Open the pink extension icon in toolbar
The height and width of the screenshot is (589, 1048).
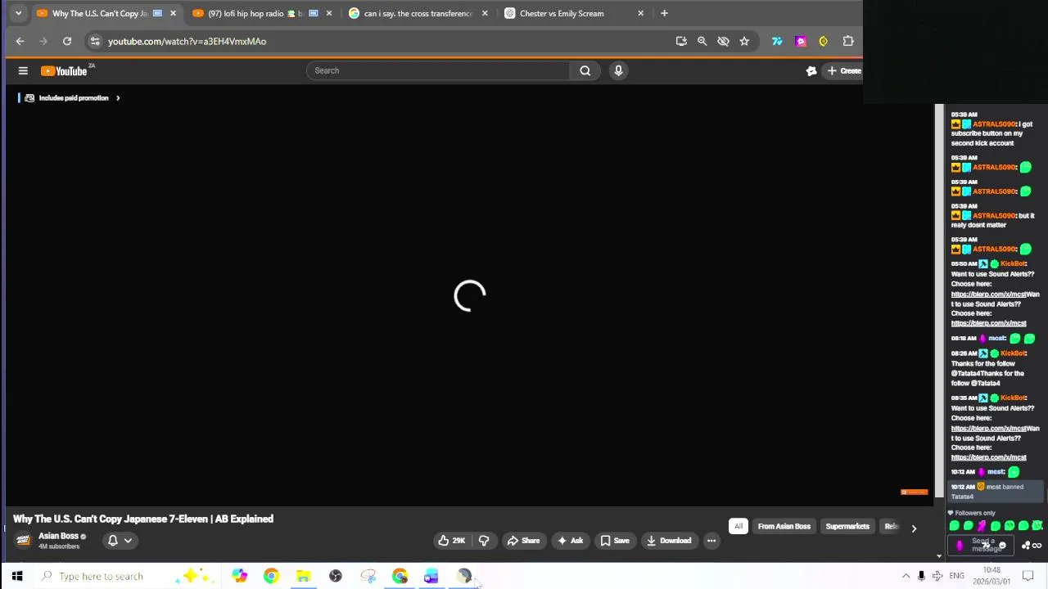[801, 41]
